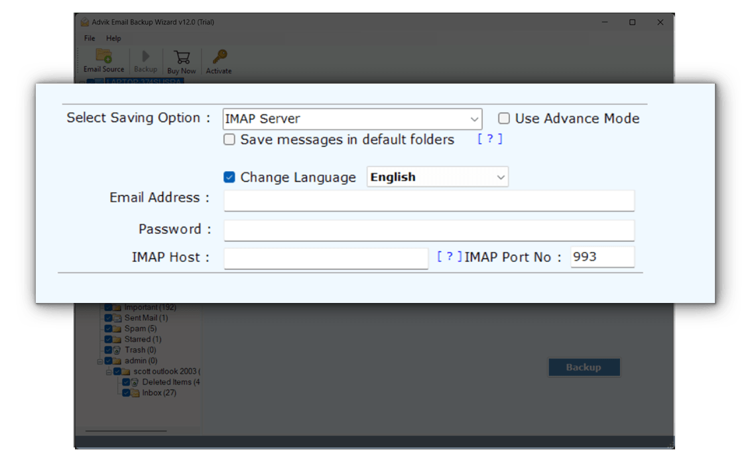
Task: Uncheck the Sent Mail folder checkbox
Action: 109,318
